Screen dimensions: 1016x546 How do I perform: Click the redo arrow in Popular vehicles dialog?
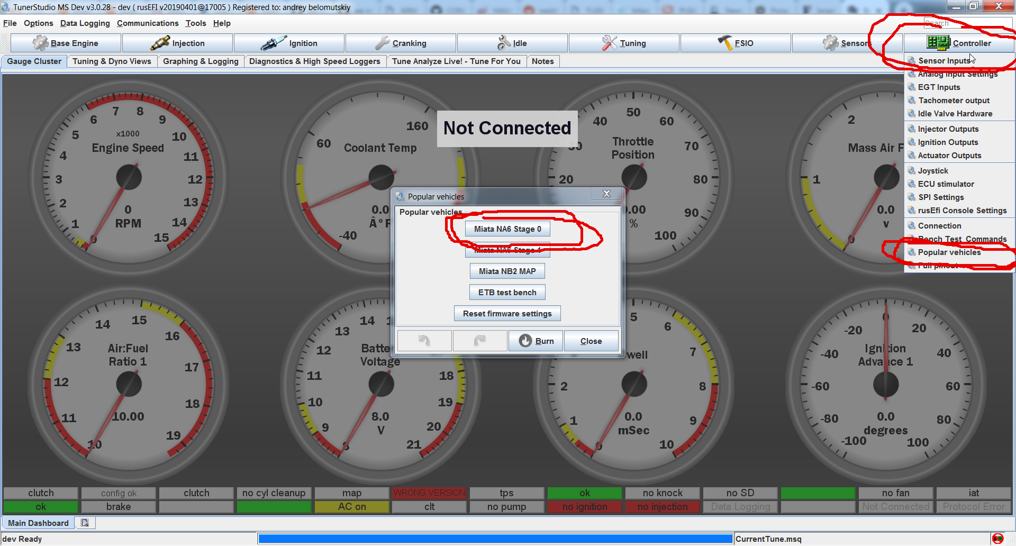pyautogui.click(x=480, y=341)
